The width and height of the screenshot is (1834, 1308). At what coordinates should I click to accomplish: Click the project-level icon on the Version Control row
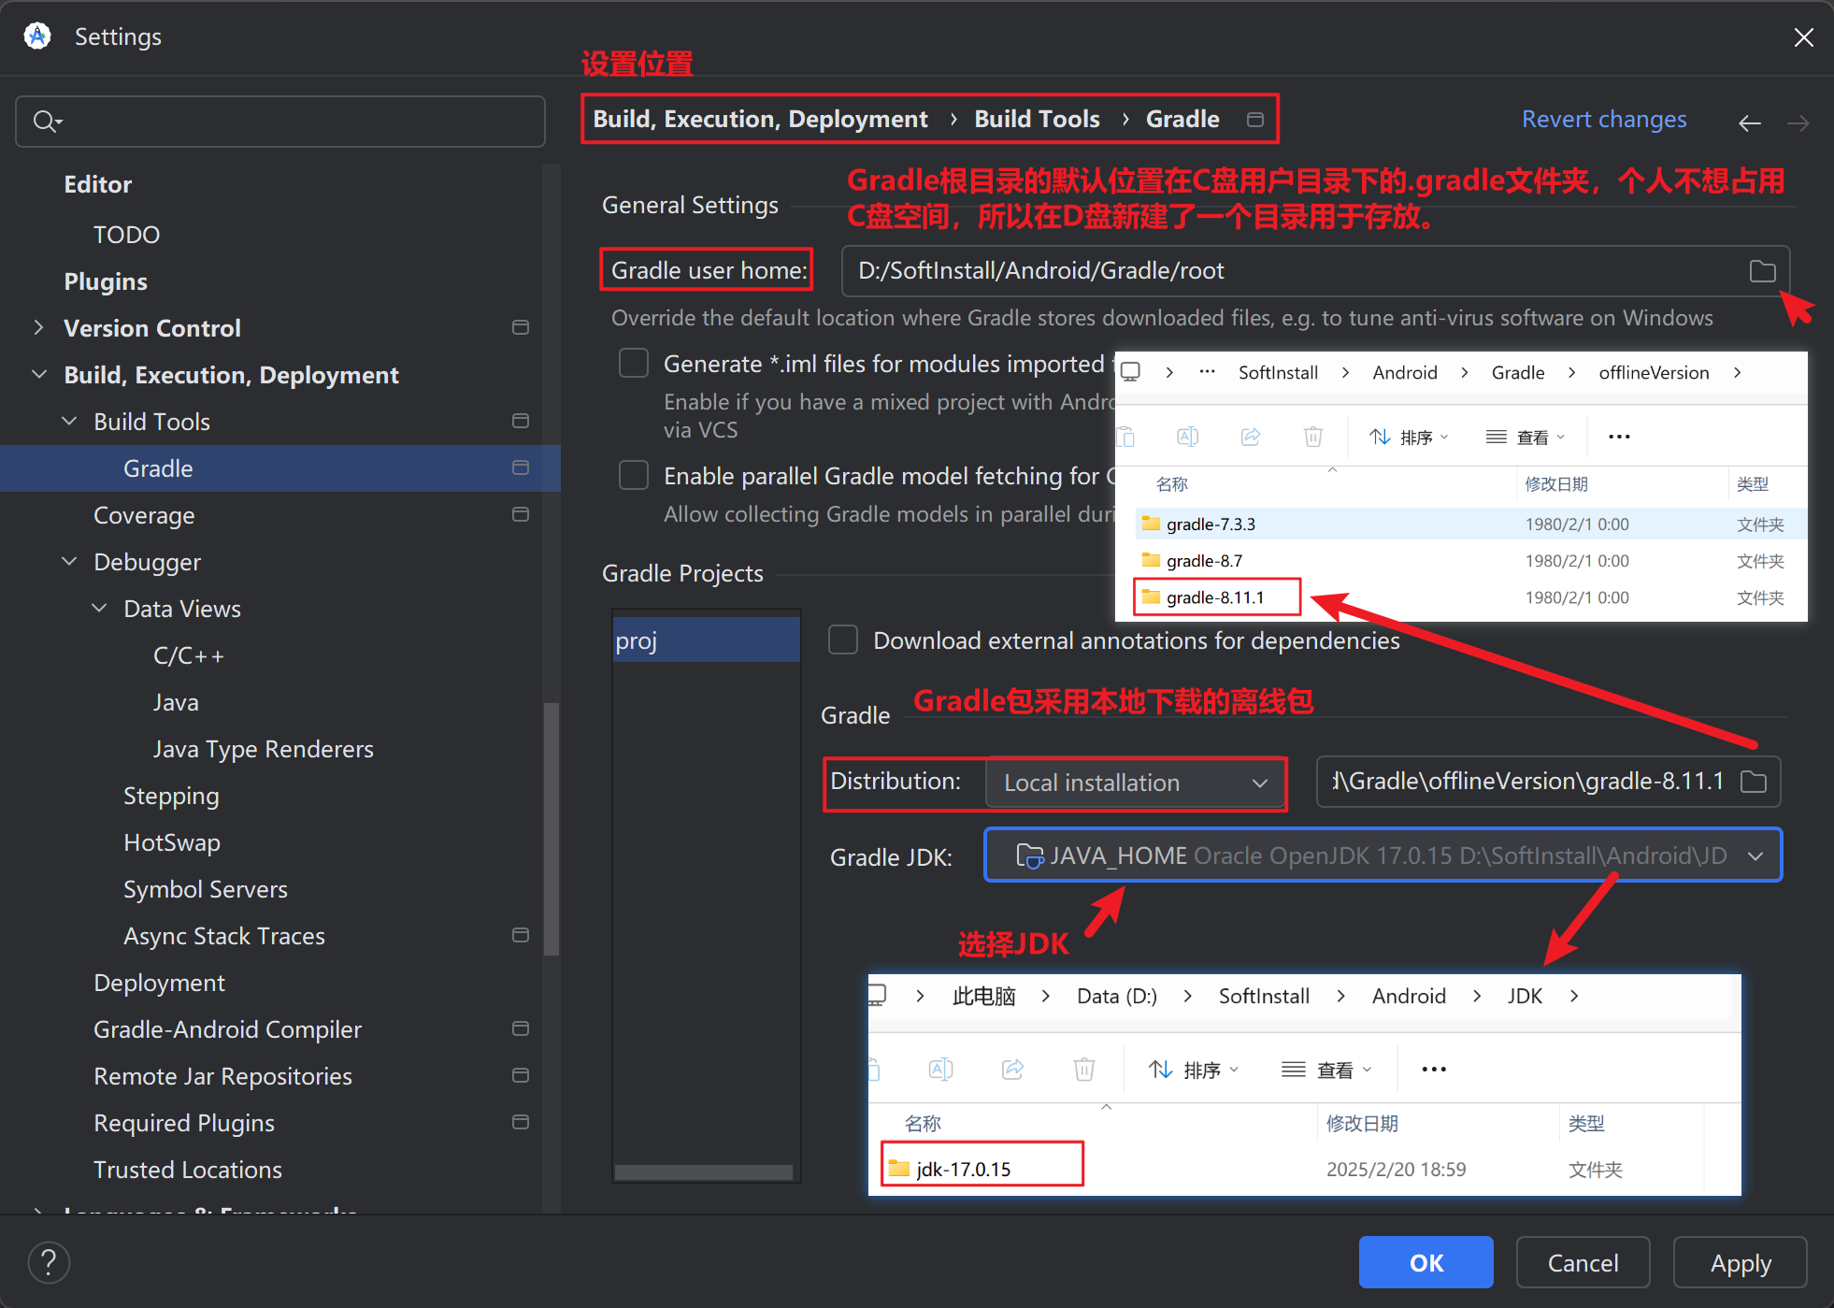pos(521,327)
